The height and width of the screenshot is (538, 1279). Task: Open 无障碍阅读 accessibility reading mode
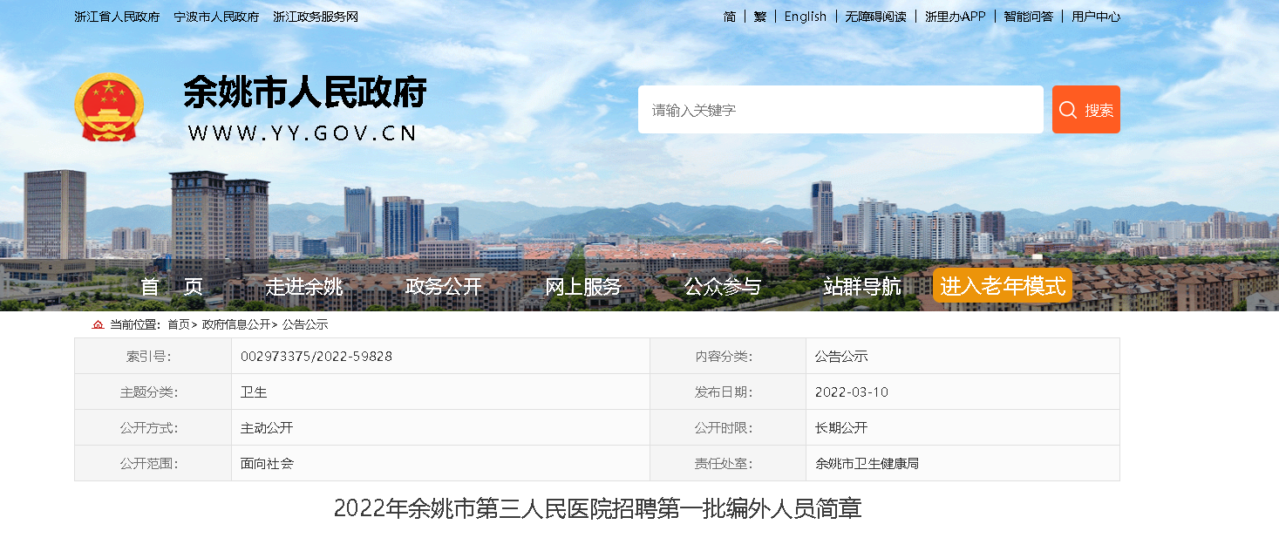pyautogui.click(x=875, y=17)
